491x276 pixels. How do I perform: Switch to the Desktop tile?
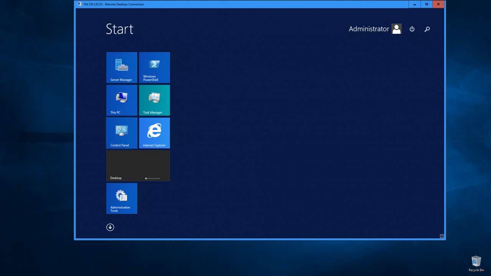(138, 166)
